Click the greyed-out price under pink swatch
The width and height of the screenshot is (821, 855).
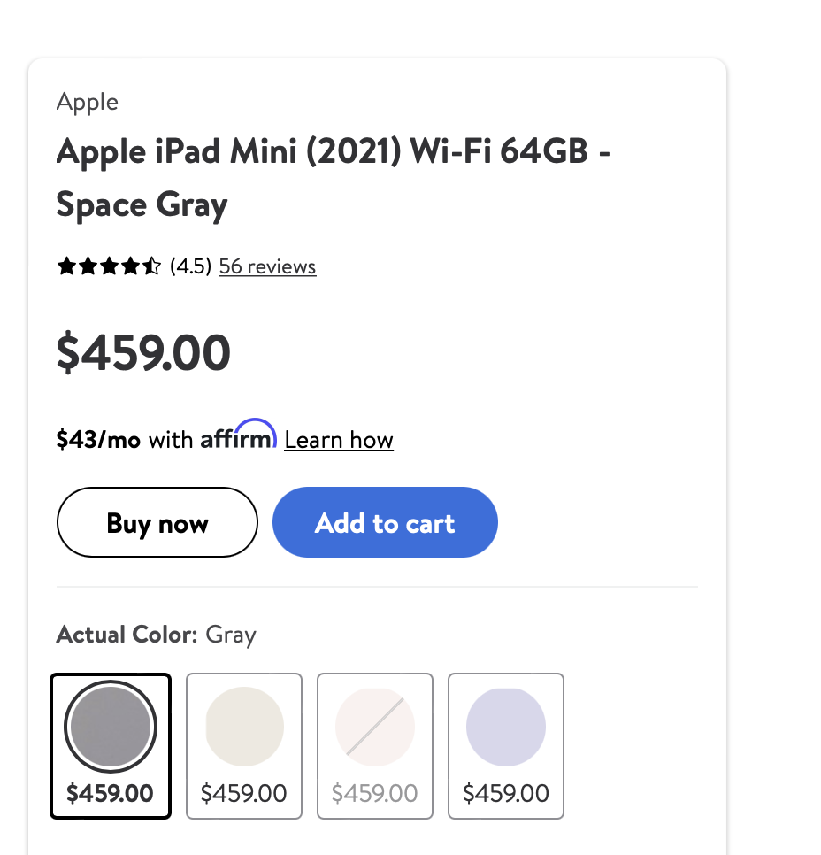375,793
